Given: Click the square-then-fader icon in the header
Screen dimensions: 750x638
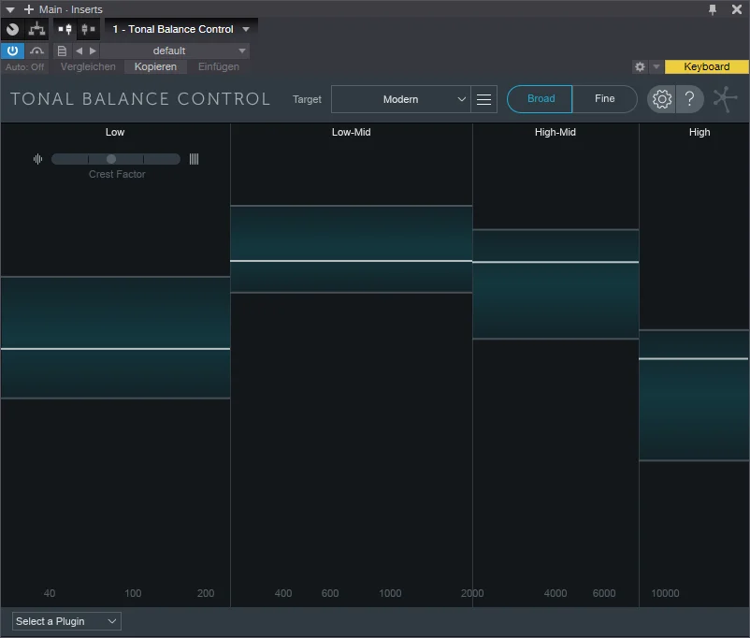Looking at the screenshot, I should (x=65, y=29).
